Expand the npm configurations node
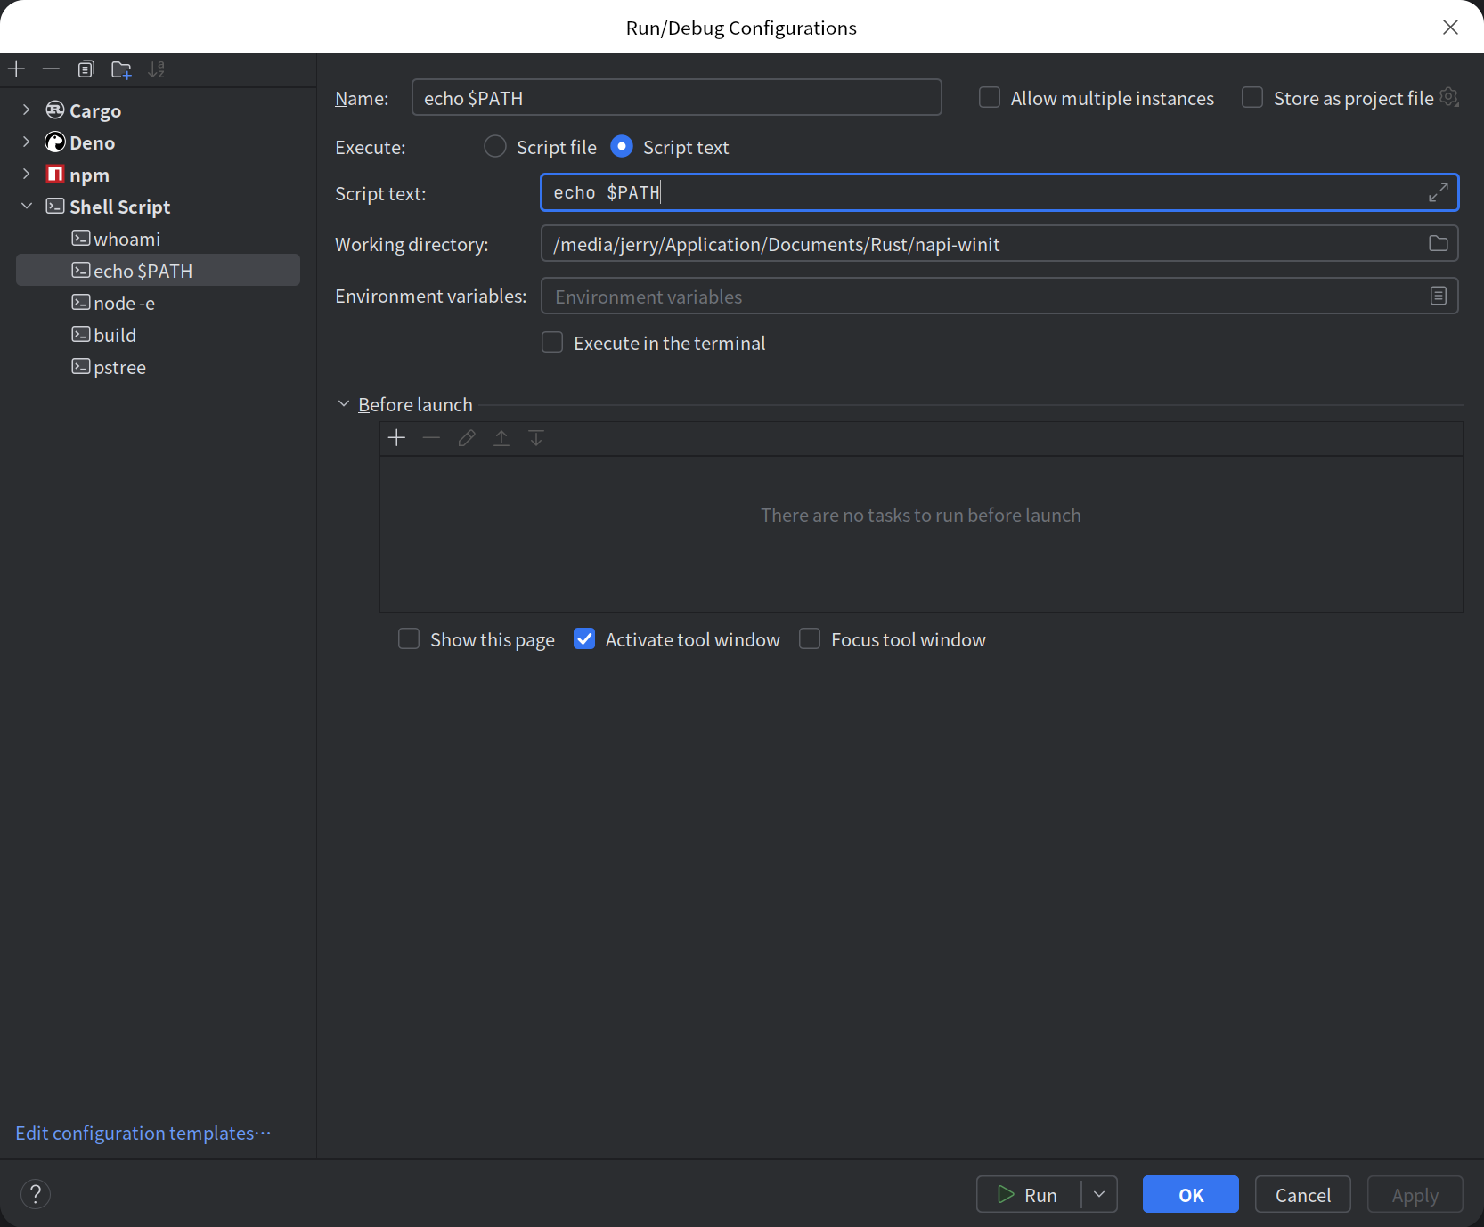 click(x=27, y=174)
